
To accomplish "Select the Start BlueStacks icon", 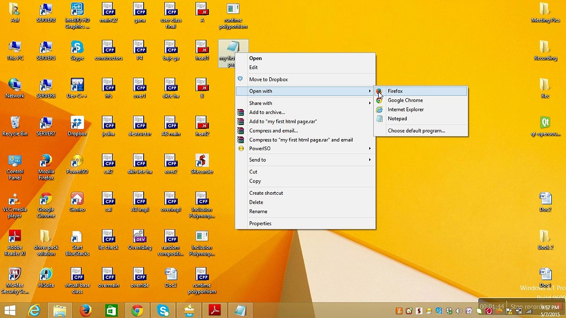I will point(77,243).
